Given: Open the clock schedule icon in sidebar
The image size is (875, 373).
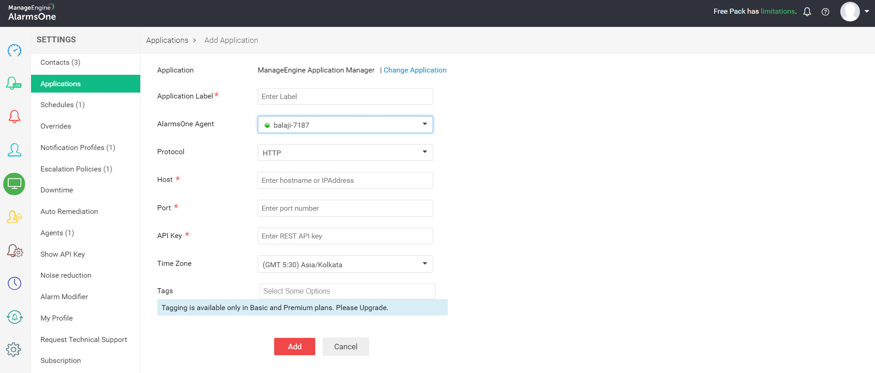Looking at the screenshot, I should click(x=14, y=283).
